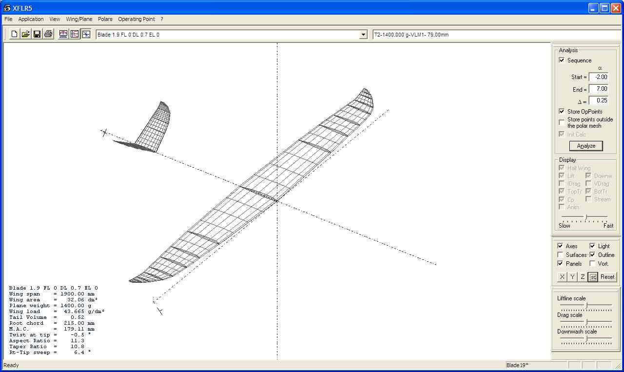This screenshot has width=624, height=372.
Task: Open a file with the folder icon
Action: pyautogui.click(x=25, y=34)
